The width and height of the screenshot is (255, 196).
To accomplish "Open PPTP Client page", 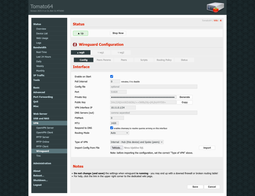I will (42, 146).
